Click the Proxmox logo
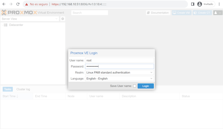This screenshot has width=223, height=129. click(19, 13)
